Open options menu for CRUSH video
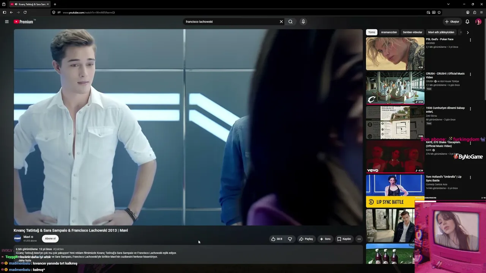 pos(470,74)
